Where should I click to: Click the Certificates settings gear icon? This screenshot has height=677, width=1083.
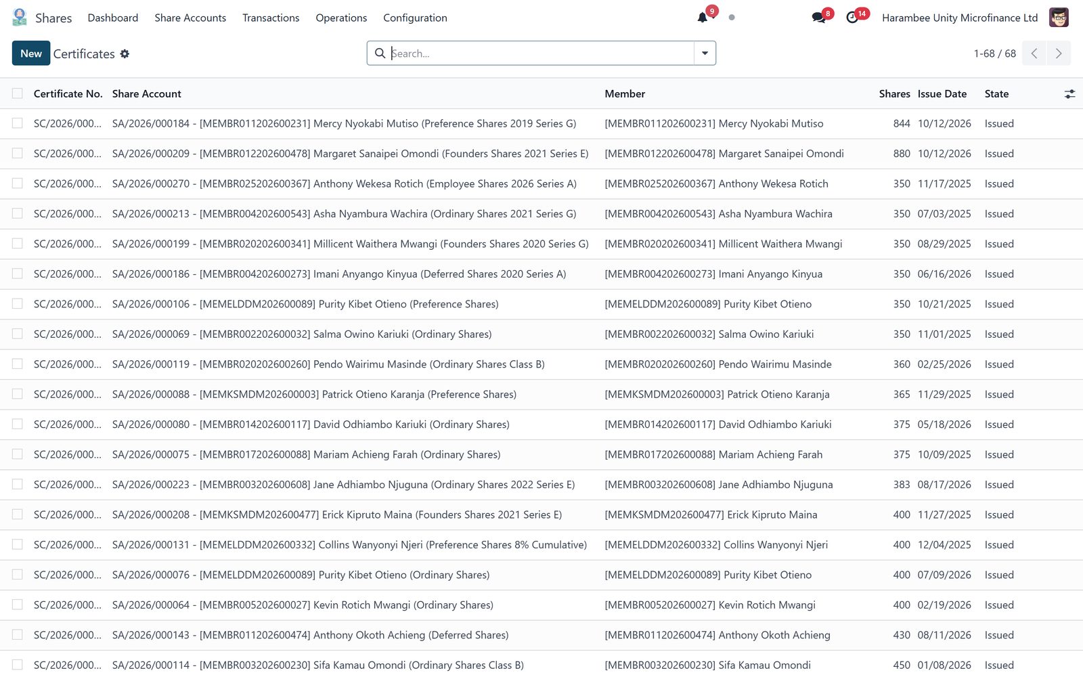point(125,53)
